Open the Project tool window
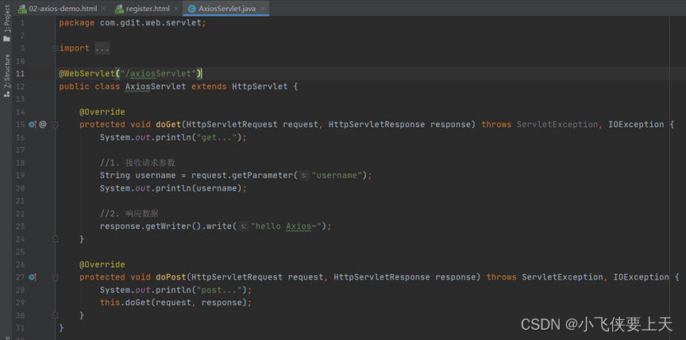The height and width of the screenshot is (340, 686). point(6,27)
